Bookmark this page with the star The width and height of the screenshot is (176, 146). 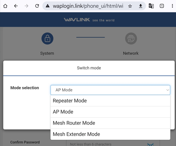click(130, 6)
